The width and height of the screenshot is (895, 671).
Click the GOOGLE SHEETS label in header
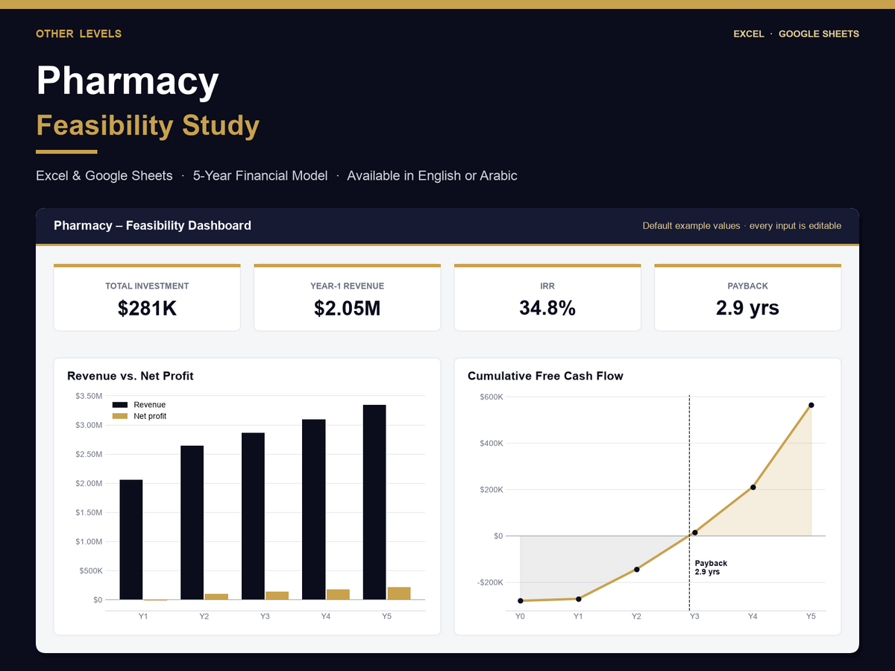coord(819,34)
